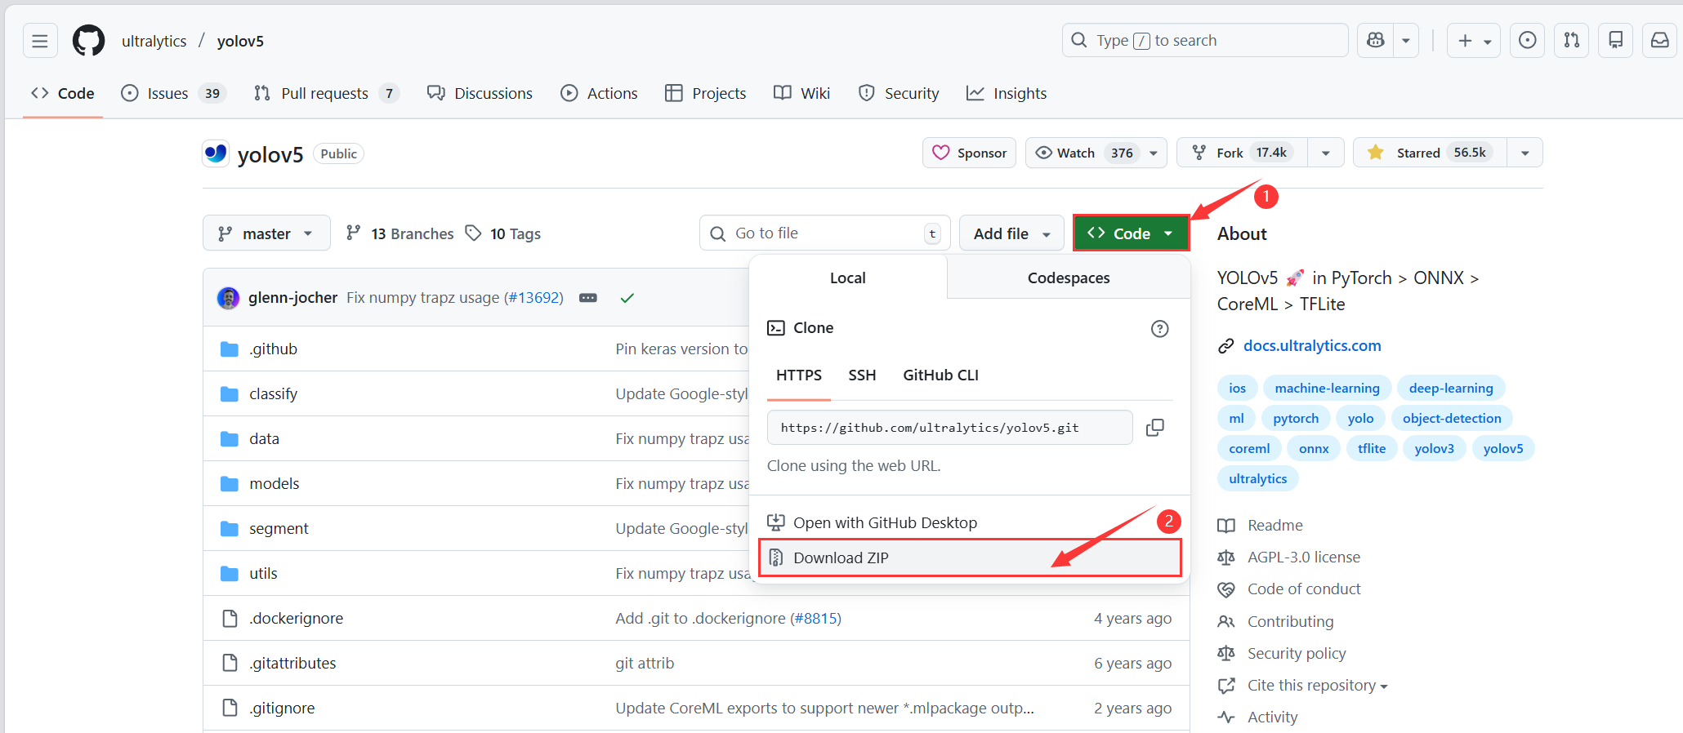Expand Cite this repository menu
Screen dimensions: 1683x733
pyautogui.click(x=1317, y=686)
